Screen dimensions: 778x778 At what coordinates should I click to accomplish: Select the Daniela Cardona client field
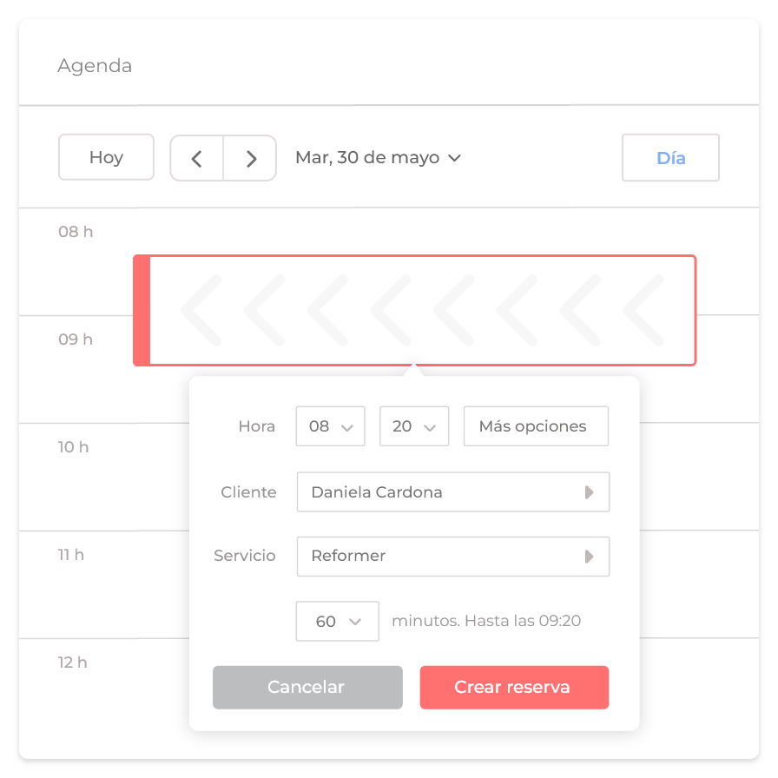point(434,492)
